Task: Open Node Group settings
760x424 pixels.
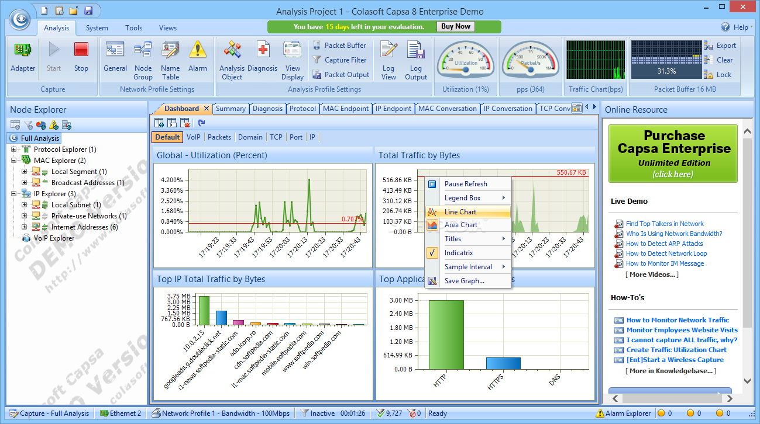Action: coord(143,61)
